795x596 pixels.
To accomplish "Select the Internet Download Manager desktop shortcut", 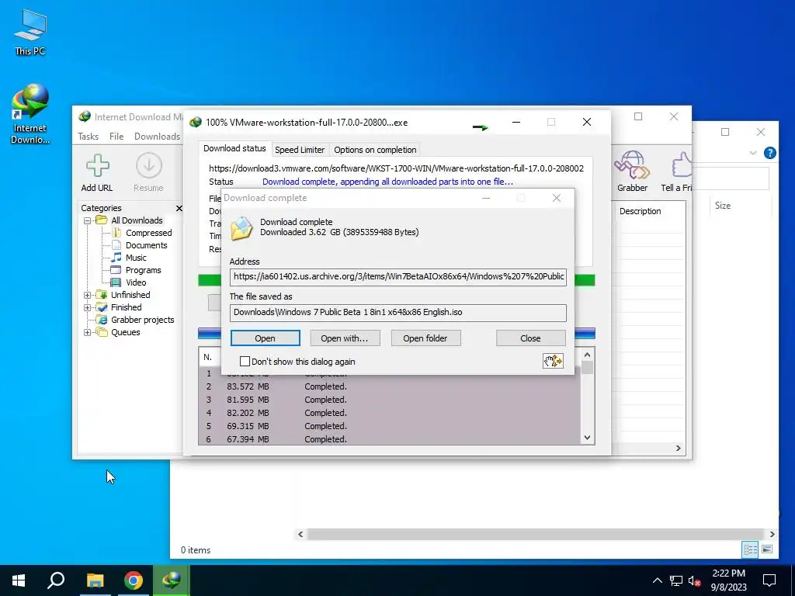I will click(30, 114).
